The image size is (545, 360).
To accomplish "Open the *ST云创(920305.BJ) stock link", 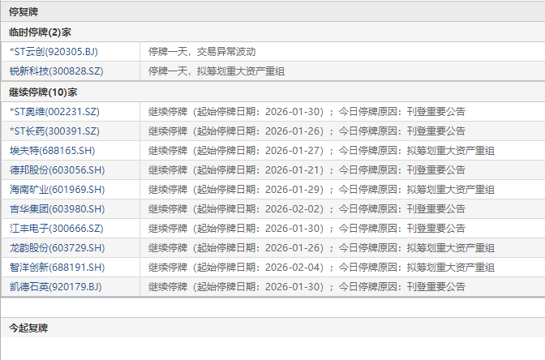I will 54,52.
